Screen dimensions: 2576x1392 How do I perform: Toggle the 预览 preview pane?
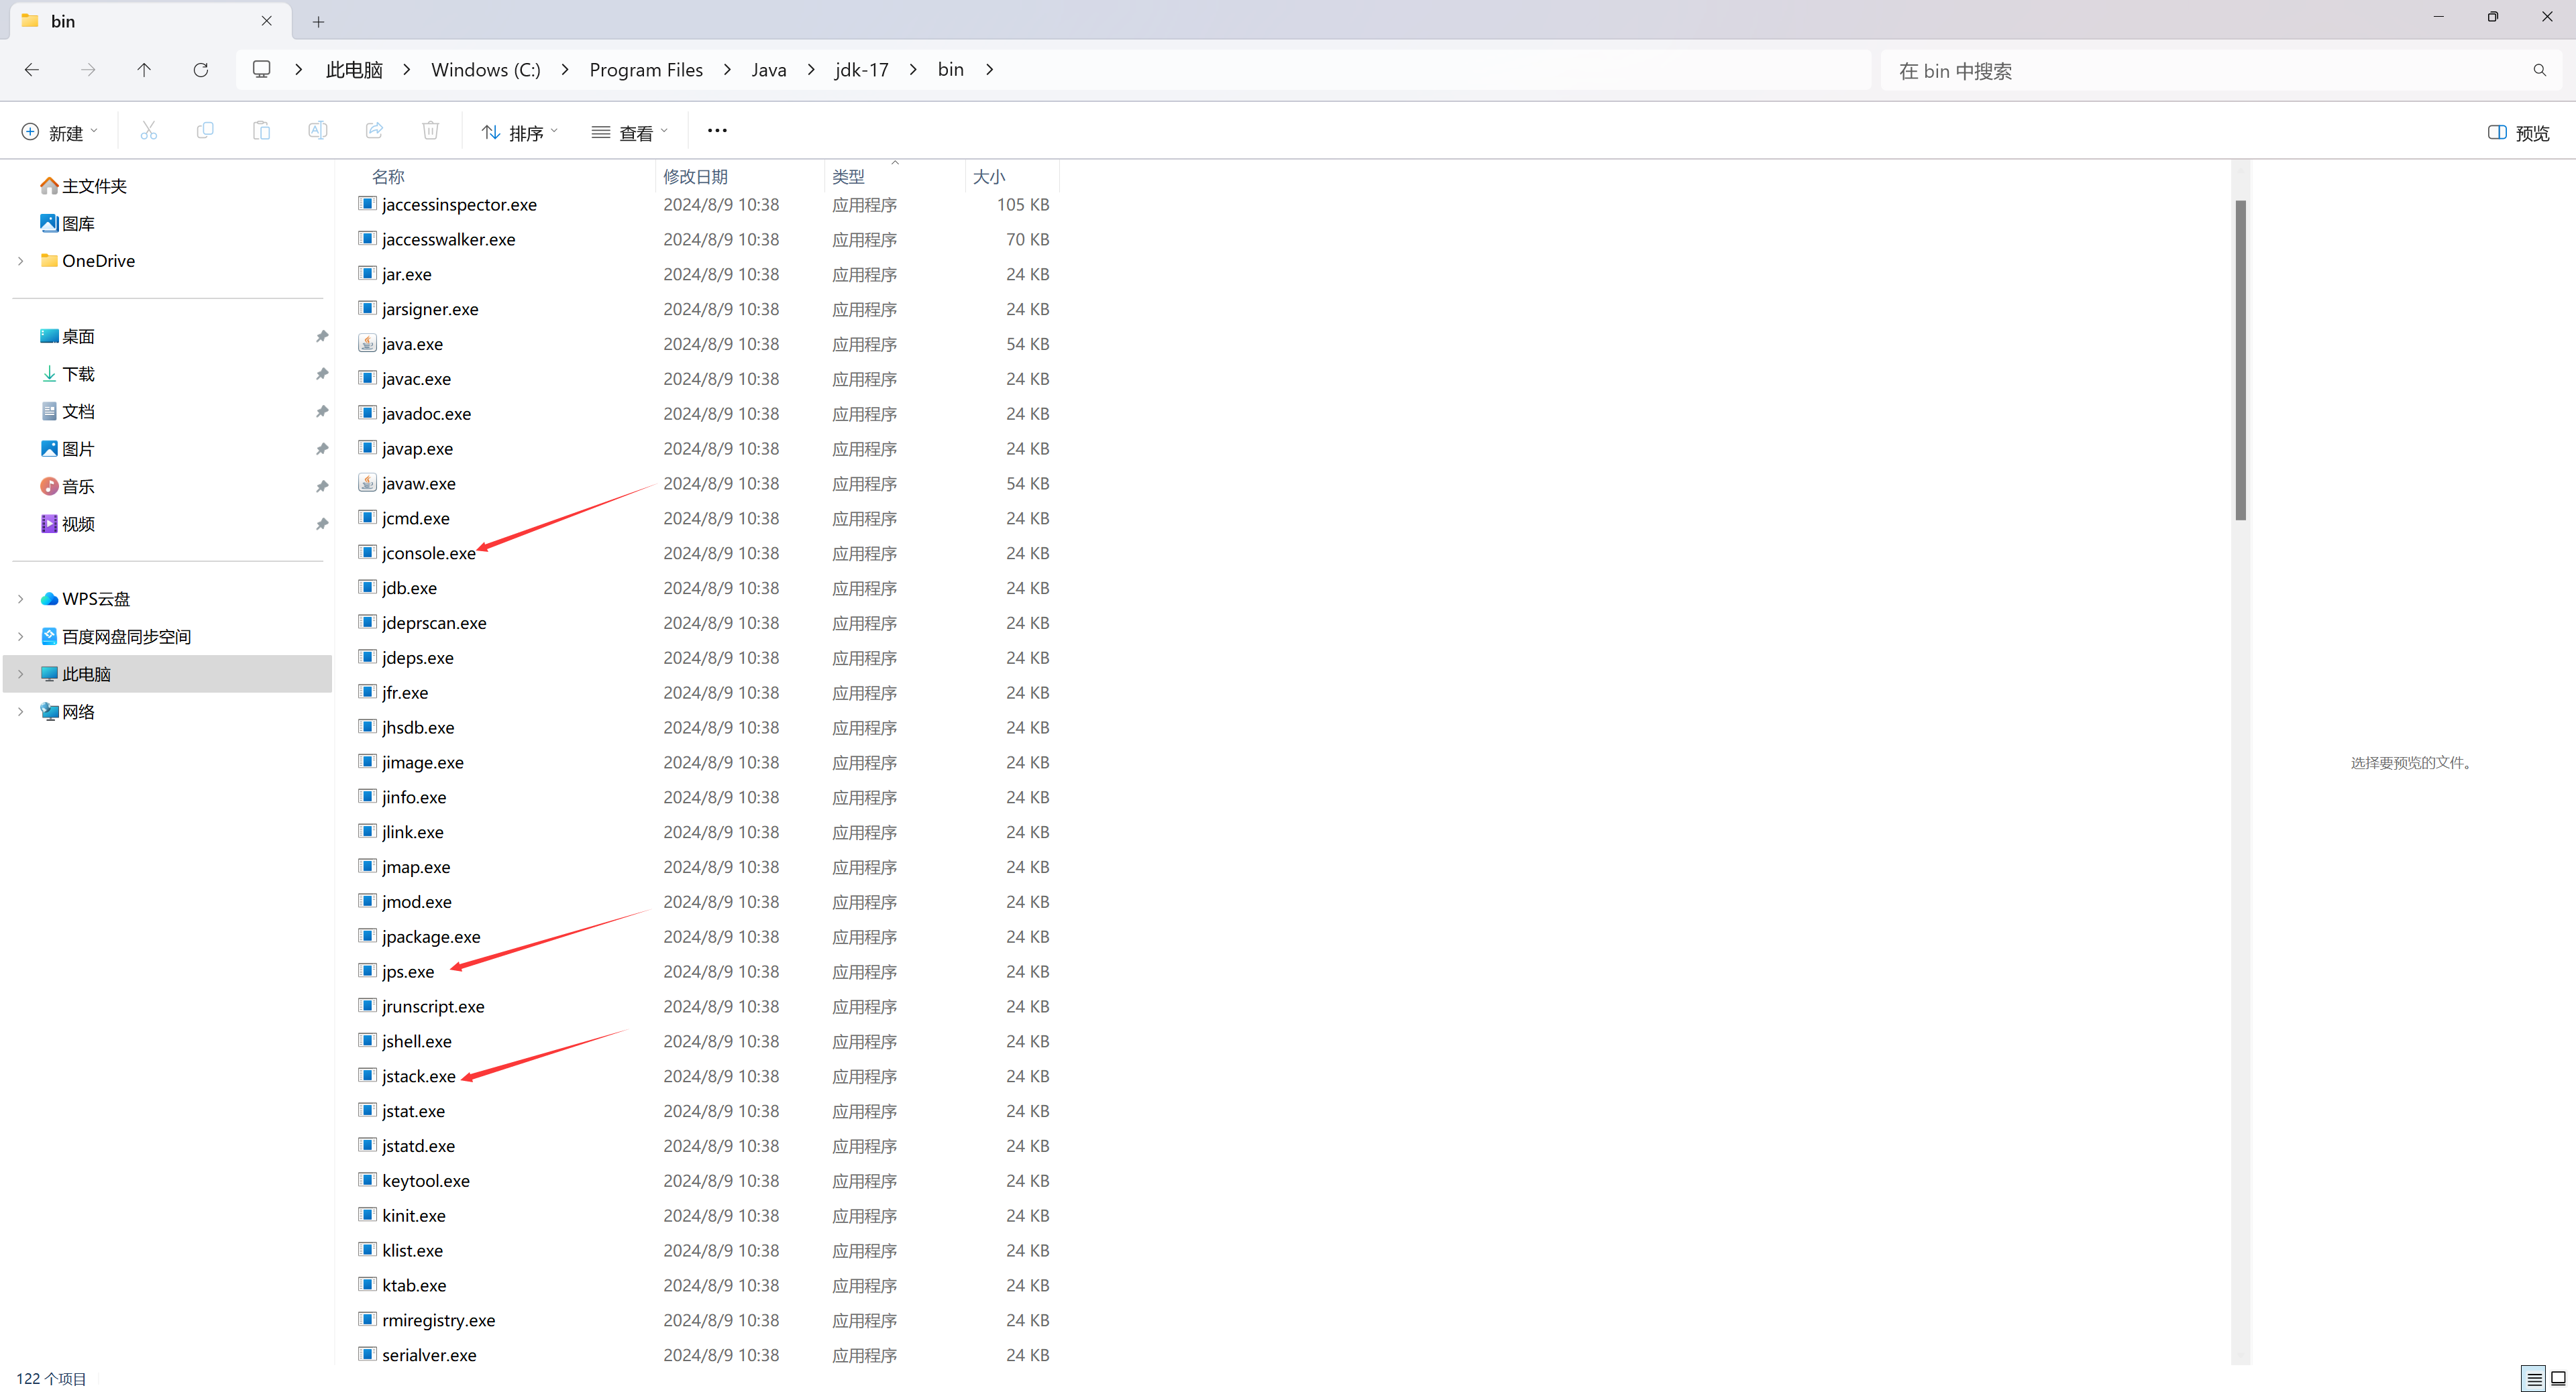pos(2518,133)
